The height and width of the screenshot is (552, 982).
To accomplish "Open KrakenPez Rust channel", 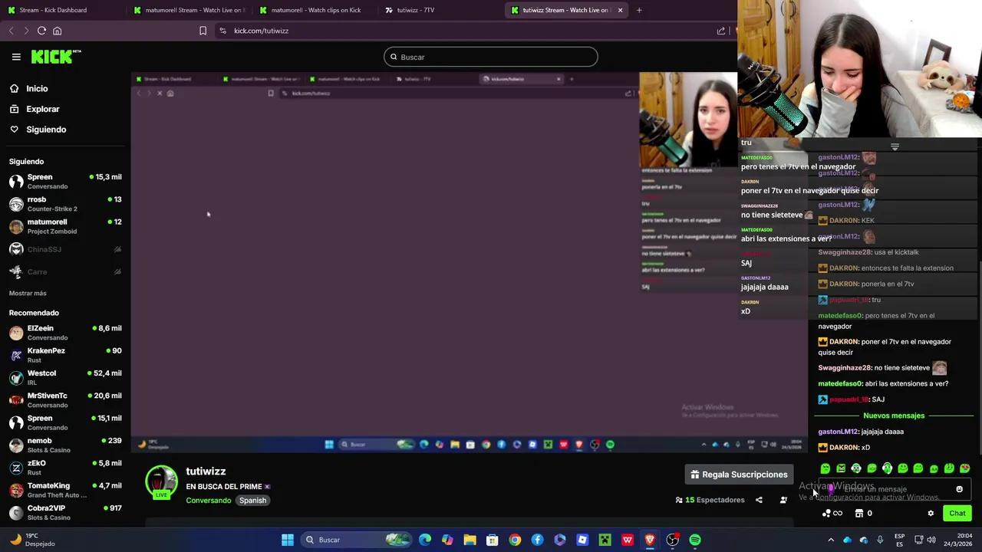I will point(65,355).
